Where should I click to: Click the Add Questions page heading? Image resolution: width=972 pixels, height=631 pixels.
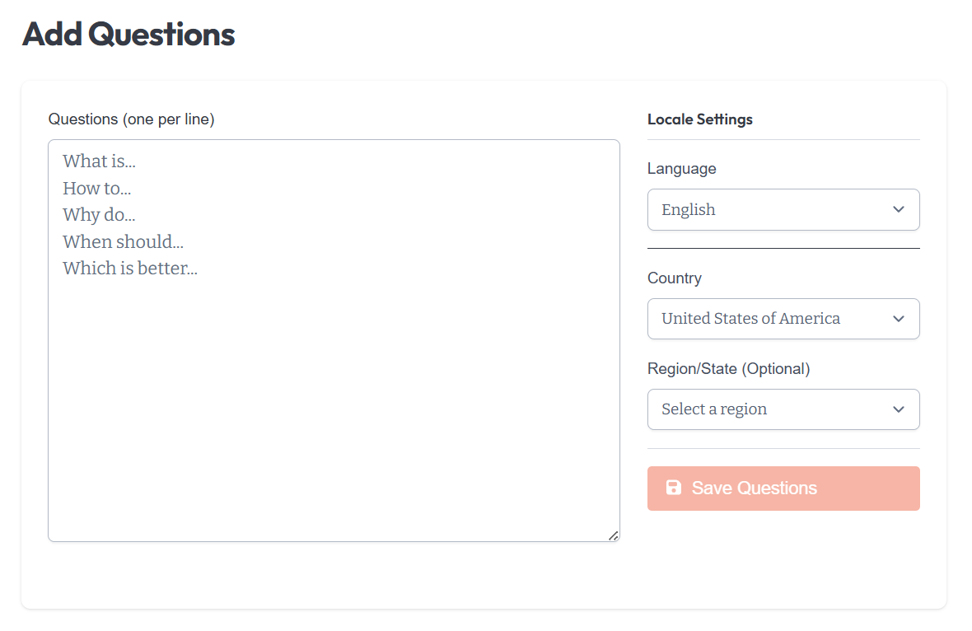click(x=129, y=35)
